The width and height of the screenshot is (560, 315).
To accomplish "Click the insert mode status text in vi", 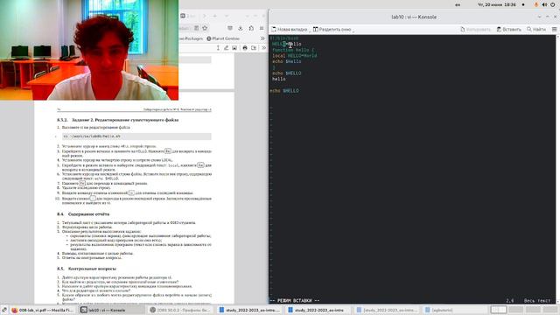I will point(295,301).
